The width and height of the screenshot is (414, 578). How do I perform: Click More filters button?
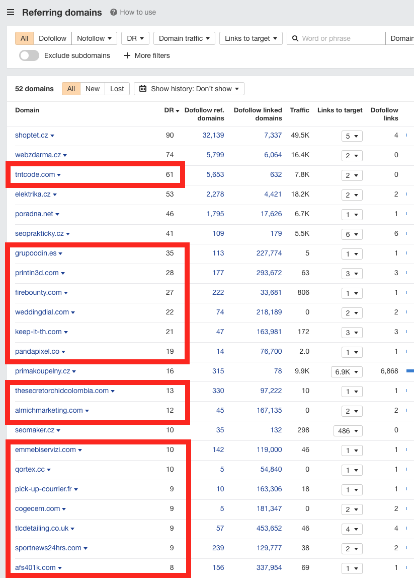pos(147,55)
